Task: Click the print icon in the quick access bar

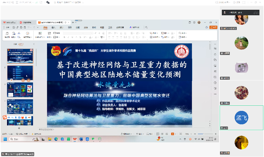Action: (x=21, y=27)
